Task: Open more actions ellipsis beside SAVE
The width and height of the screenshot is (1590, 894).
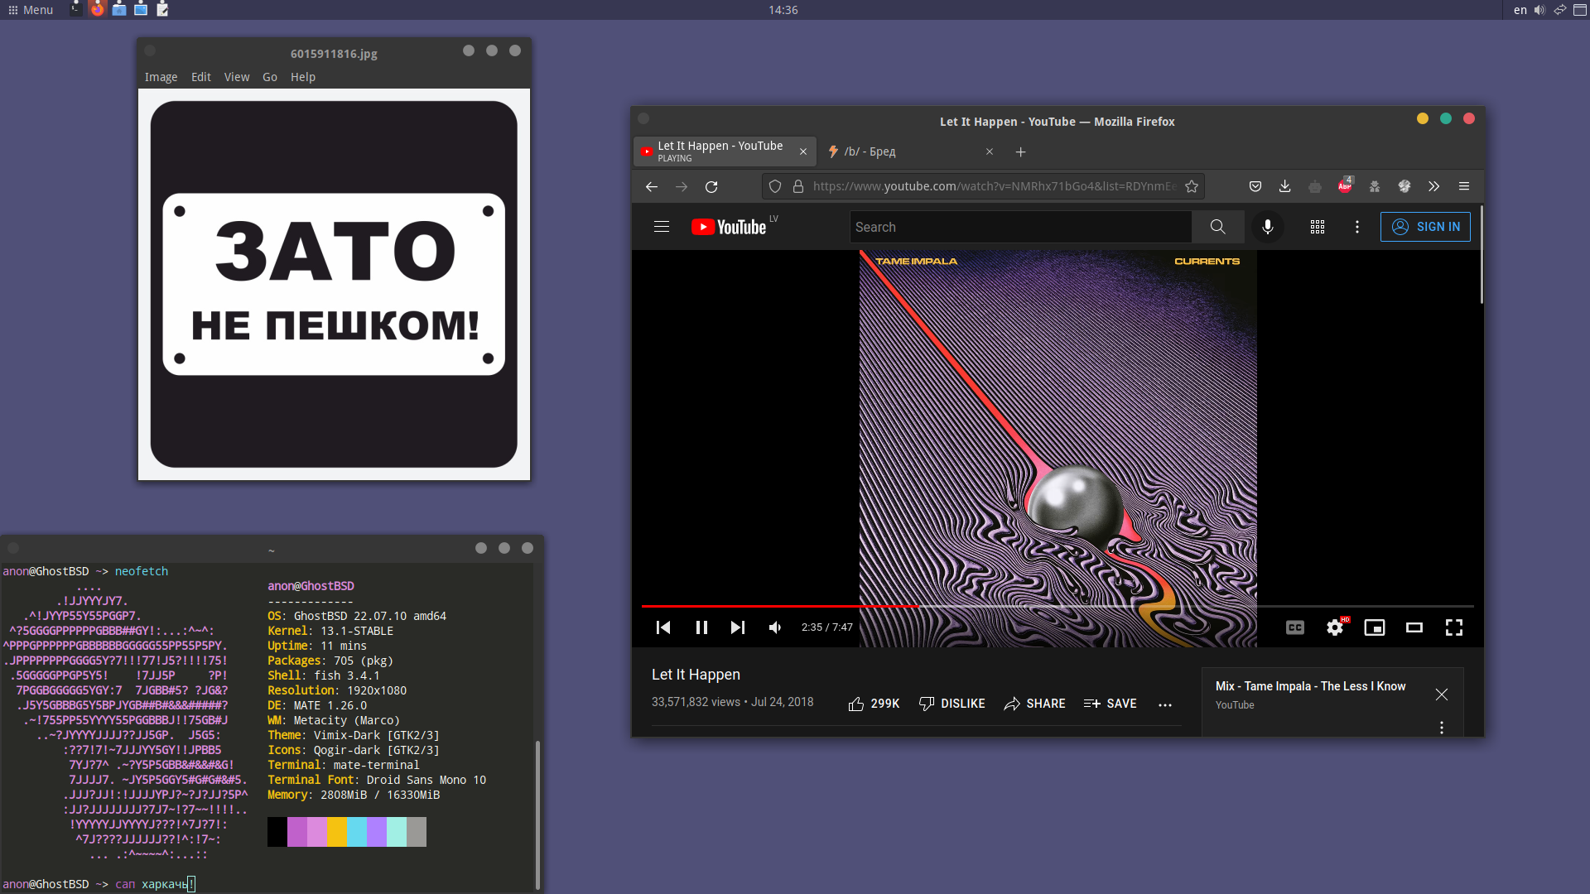Action: tap(1165, 704)
